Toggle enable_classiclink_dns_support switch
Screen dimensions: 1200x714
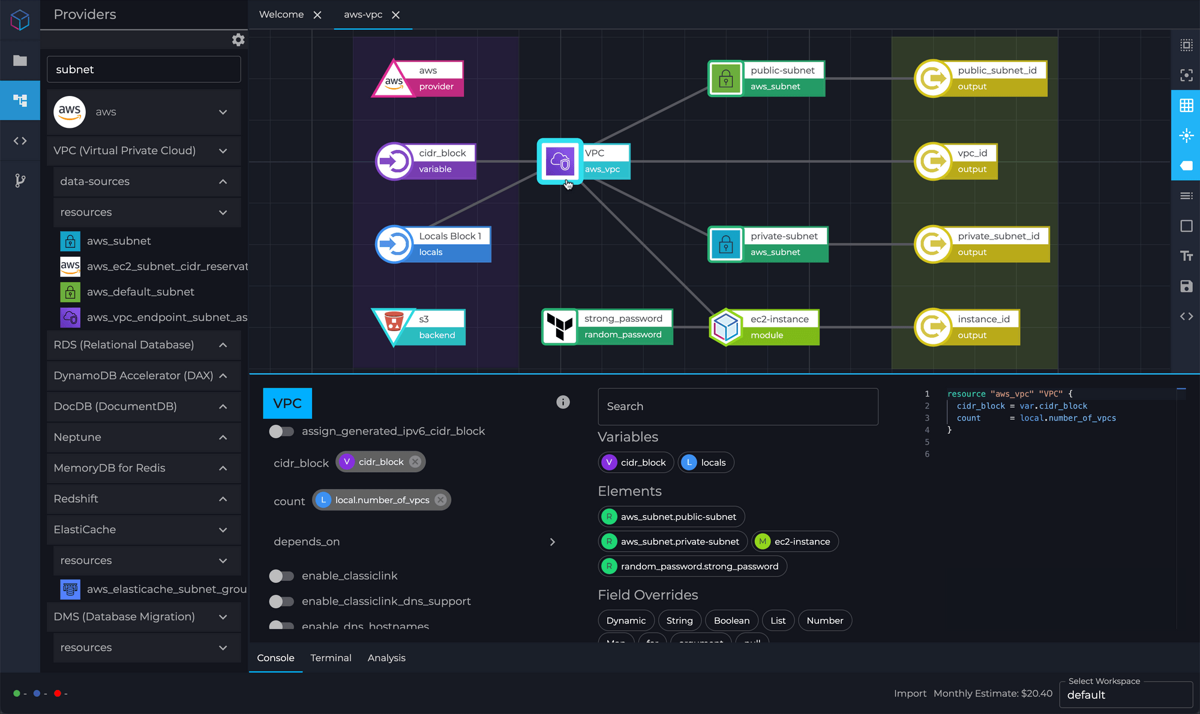(281, 601)
